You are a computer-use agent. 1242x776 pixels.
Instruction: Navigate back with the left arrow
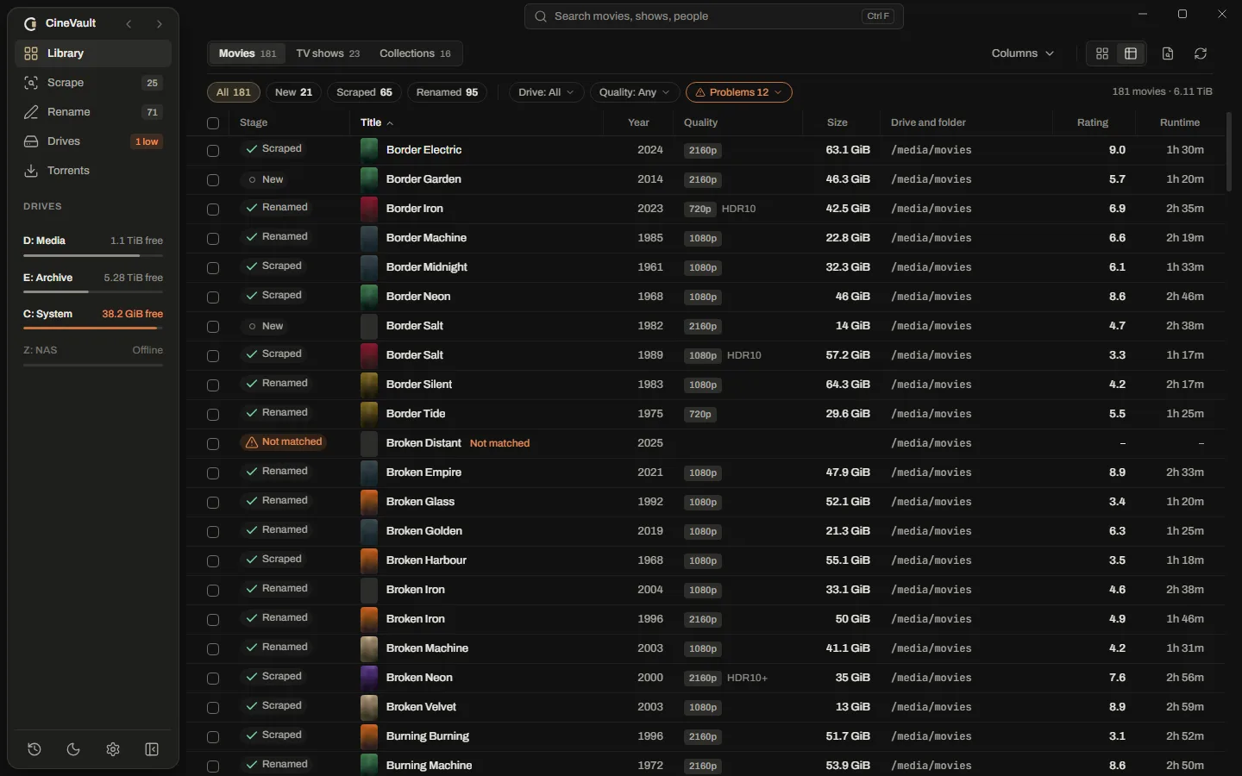[129, 24]
